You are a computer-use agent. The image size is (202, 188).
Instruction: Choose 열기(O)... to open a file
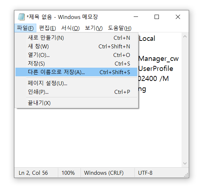tap(77, 55)
